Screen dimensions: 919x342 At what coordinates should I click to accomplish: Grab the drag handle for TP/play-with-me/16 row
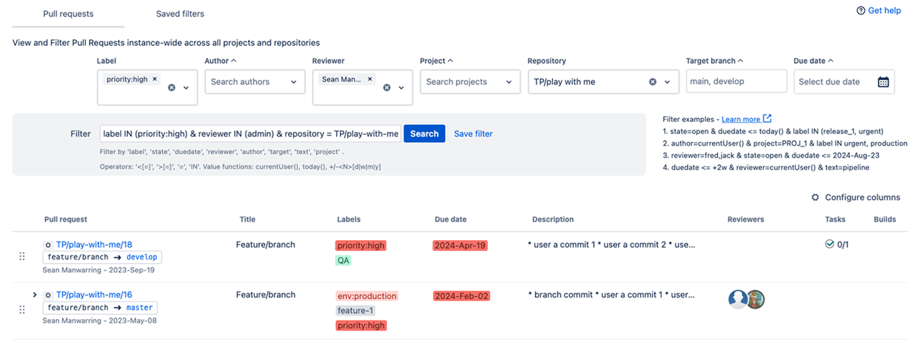pyautogui.click(x=22, y=310)
